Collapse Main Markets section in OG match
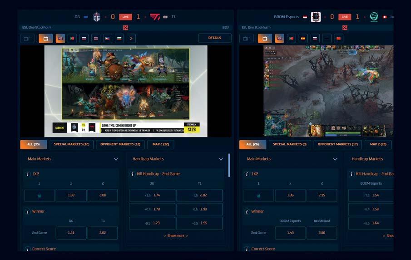 (x=116, y=159)
